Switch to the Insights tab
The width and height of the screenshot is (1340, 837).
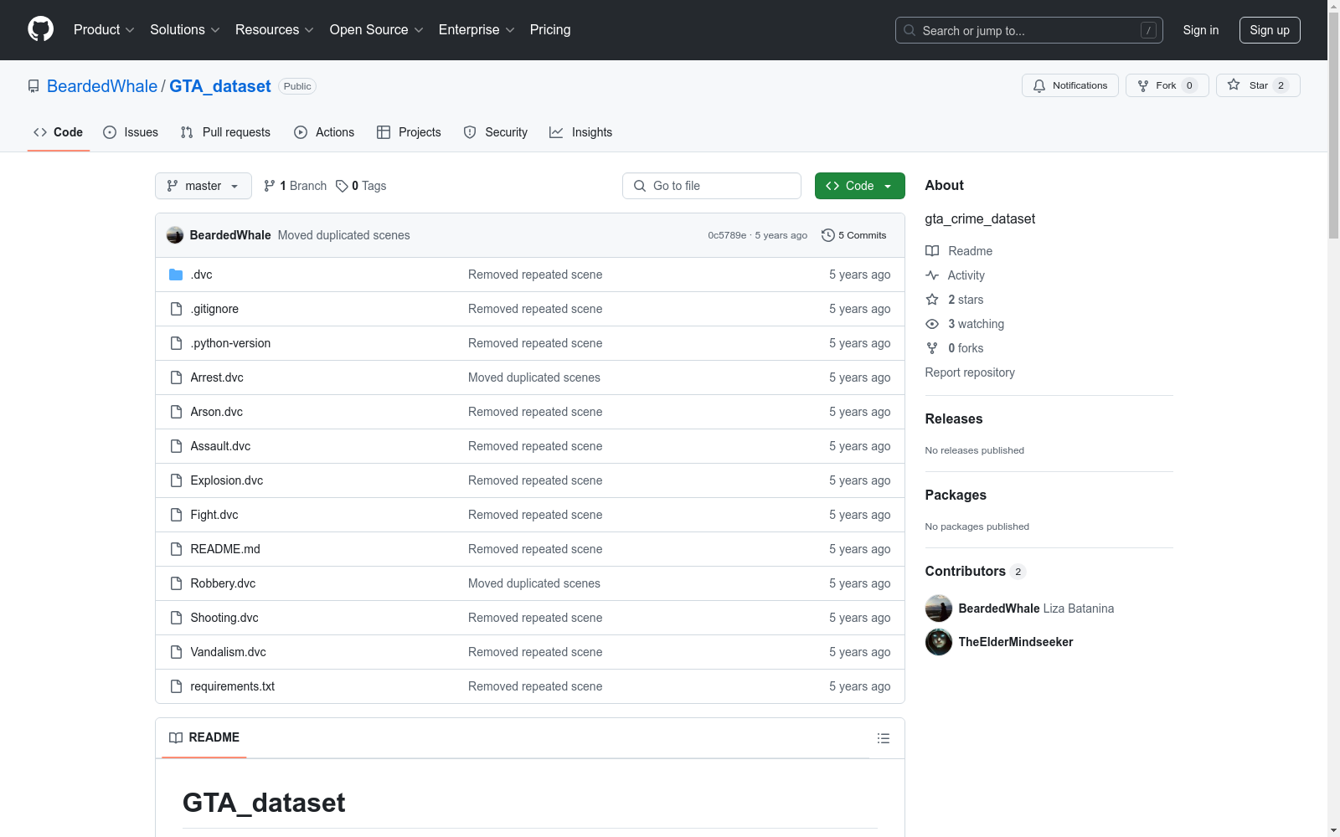click(581, 132)
